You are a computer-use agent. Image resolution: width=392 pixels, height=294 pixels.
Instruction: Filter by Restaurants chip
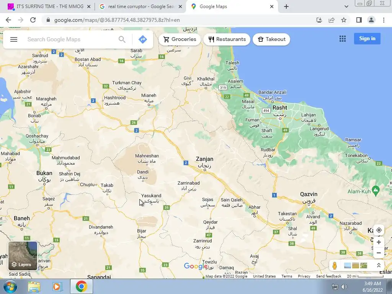[227, 39]
